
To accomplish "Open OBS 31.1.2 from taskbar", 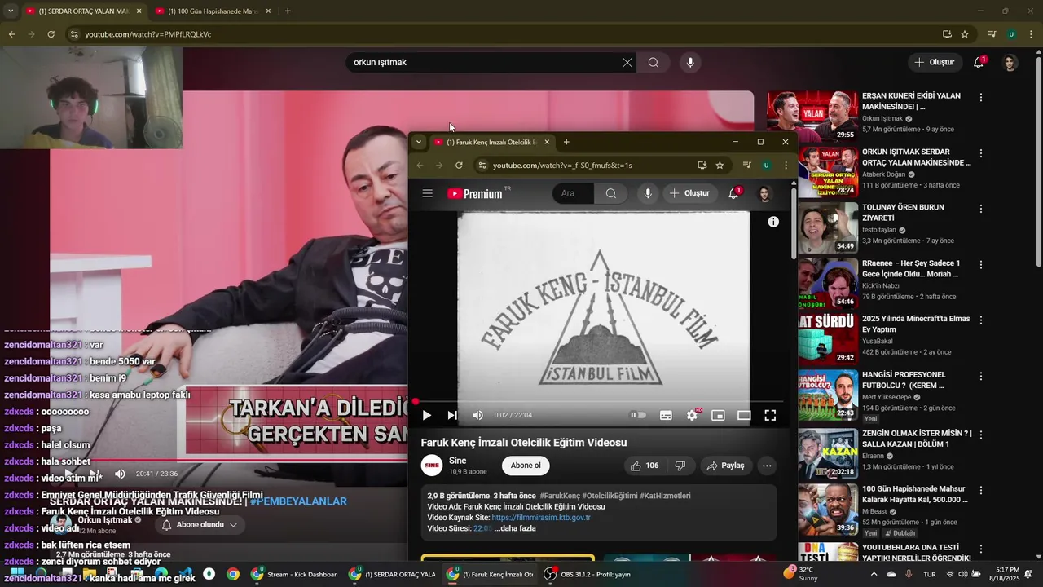I will 588,574.
